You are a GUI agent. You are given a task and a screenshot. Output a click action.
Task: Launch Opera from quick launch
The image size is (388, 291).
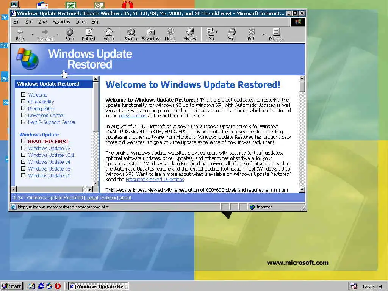click(58, 286)
